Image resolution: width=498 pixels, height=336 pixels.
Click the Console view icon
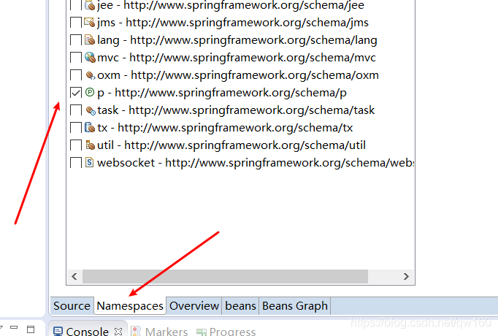(x=58, y=332)
